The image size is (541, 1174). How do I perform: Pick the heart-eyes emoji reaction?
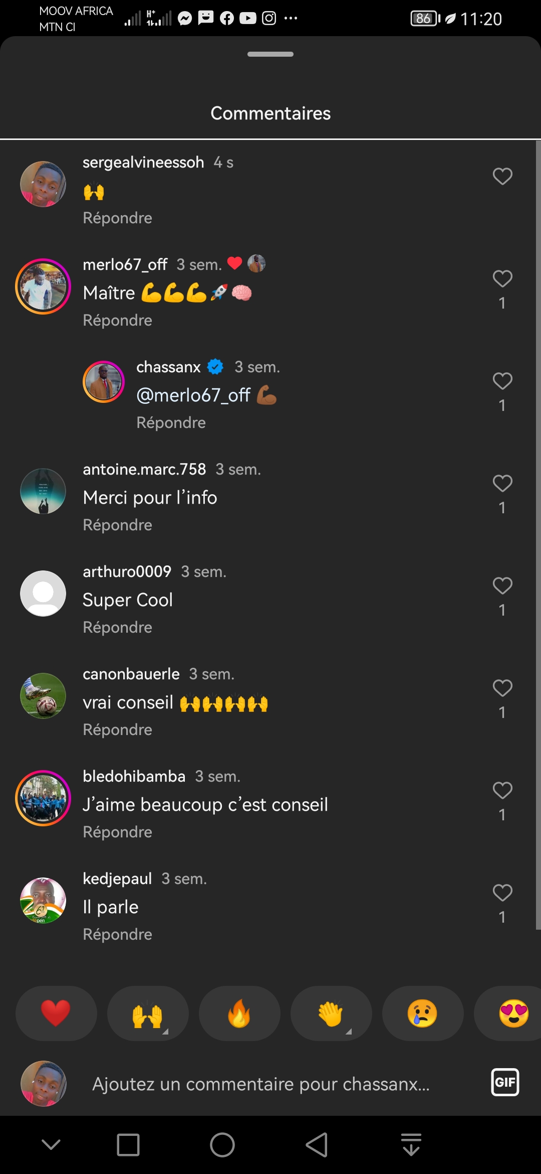tap(513, 1013)
